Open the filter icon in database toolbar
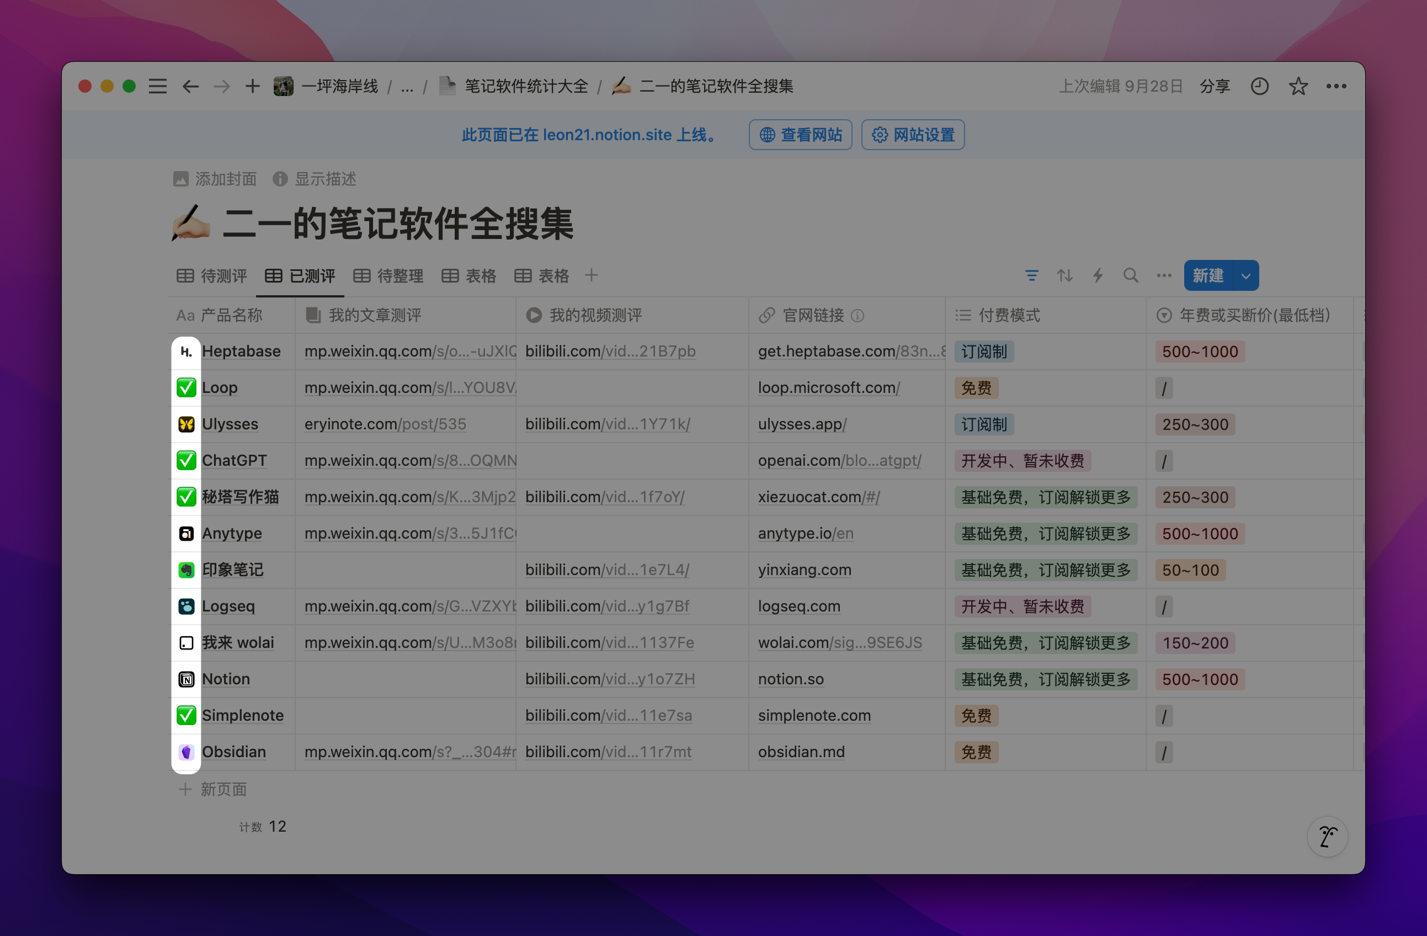Screen dimensions: 1427x936 1031,276
